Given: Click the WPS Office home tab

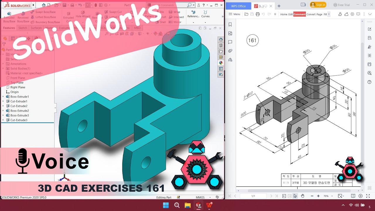Looking at the screenshot, I should pyautogui.click(x=238, y=6).
